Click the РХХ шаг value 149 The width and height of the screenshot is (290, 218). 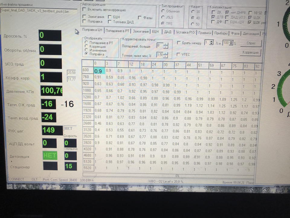pos(52,130)
